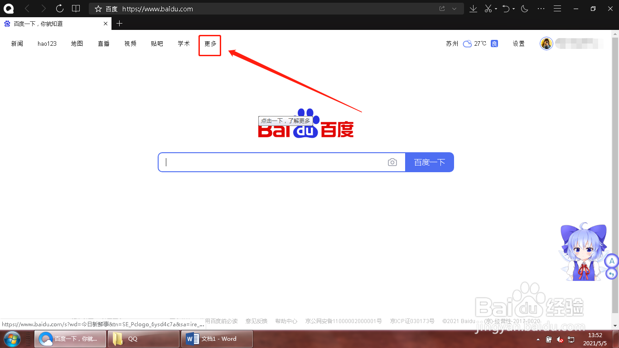Open the QQ folder taskbar item
The width and height of the screenshot is (619, 348).
(144, 339)
